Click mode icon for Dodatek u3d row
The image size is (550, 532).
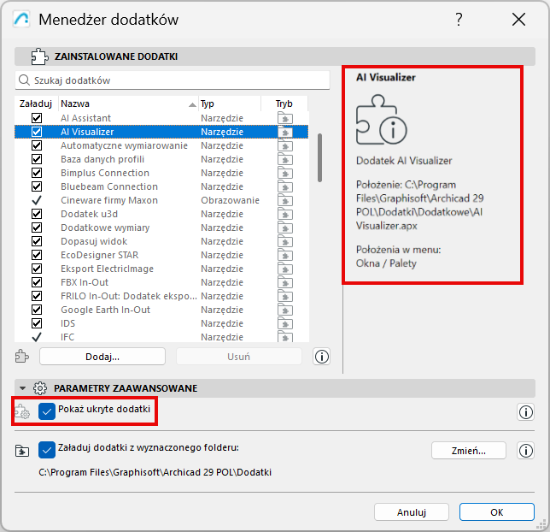[285, 214]
